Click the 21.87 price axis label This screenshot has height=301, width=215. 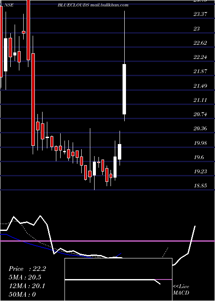[x=200, y=71]
